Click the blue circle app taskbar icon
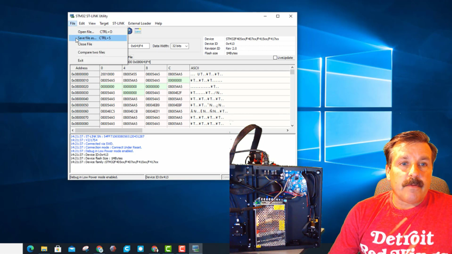Screen dimensions: 452x254 point(141,249)
